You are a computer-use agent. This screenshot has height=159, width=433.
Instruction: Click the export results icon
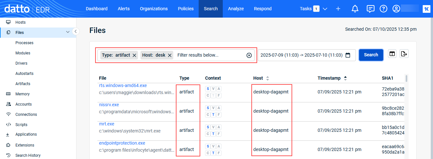click(x=404, y=54)
